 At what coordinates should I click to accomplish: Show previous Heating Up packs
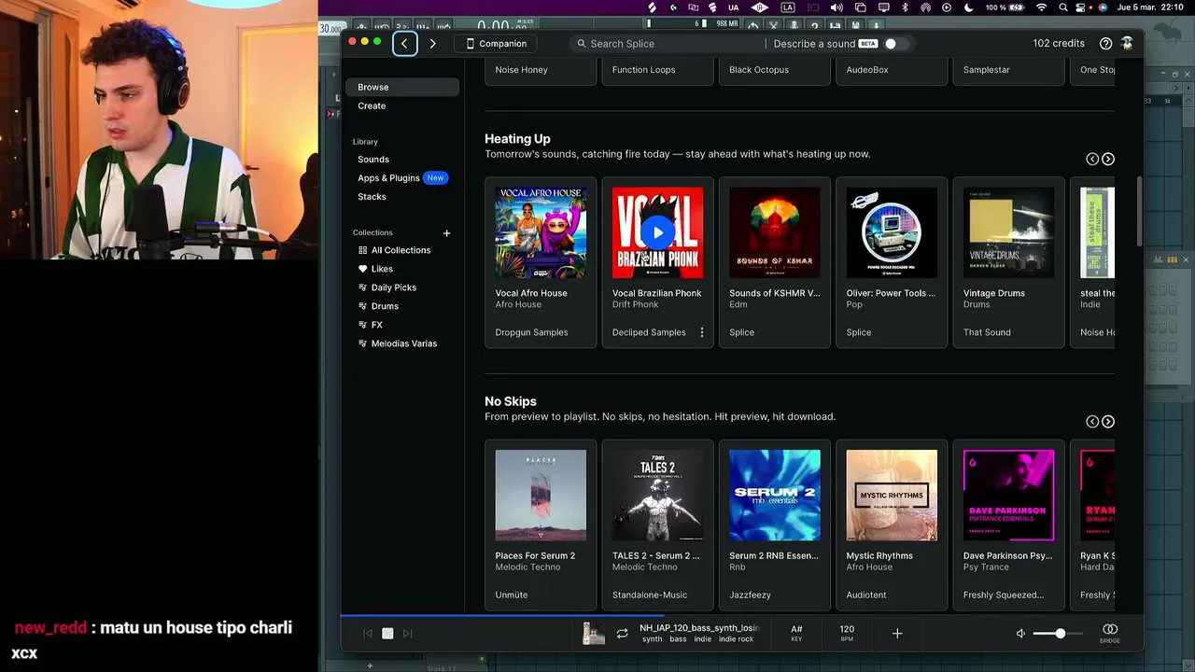click(x=1092, y=160)
